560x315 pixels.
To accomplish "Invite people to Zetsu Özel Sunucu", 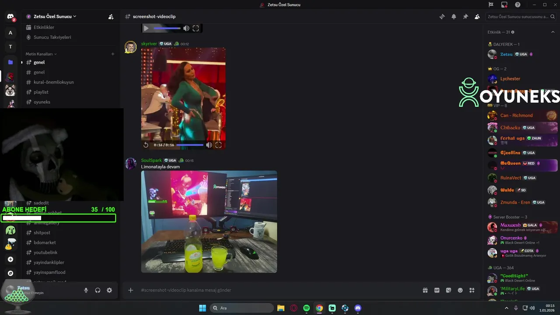I will 111,17.
